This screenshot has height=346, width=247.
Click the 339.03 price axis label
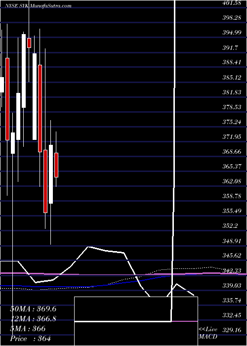232,286
